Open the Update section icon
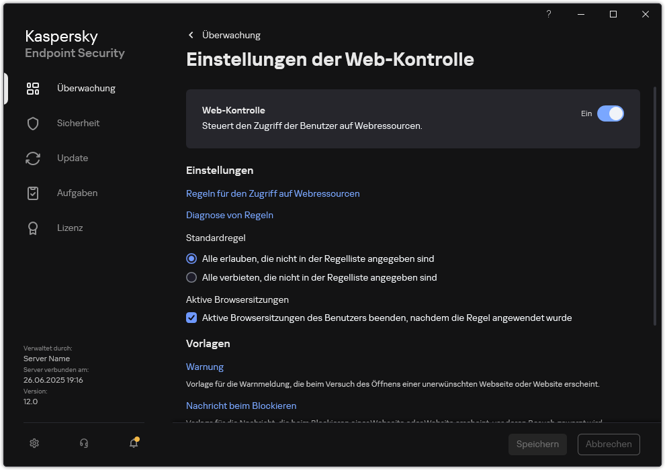The image size is (665, 470). tap(33, 158)
